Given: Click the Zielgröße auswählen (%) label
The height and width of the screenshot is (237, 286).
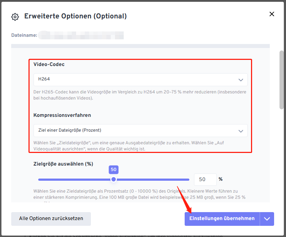Looking at the screenshot, I should [x=63, y=164].
